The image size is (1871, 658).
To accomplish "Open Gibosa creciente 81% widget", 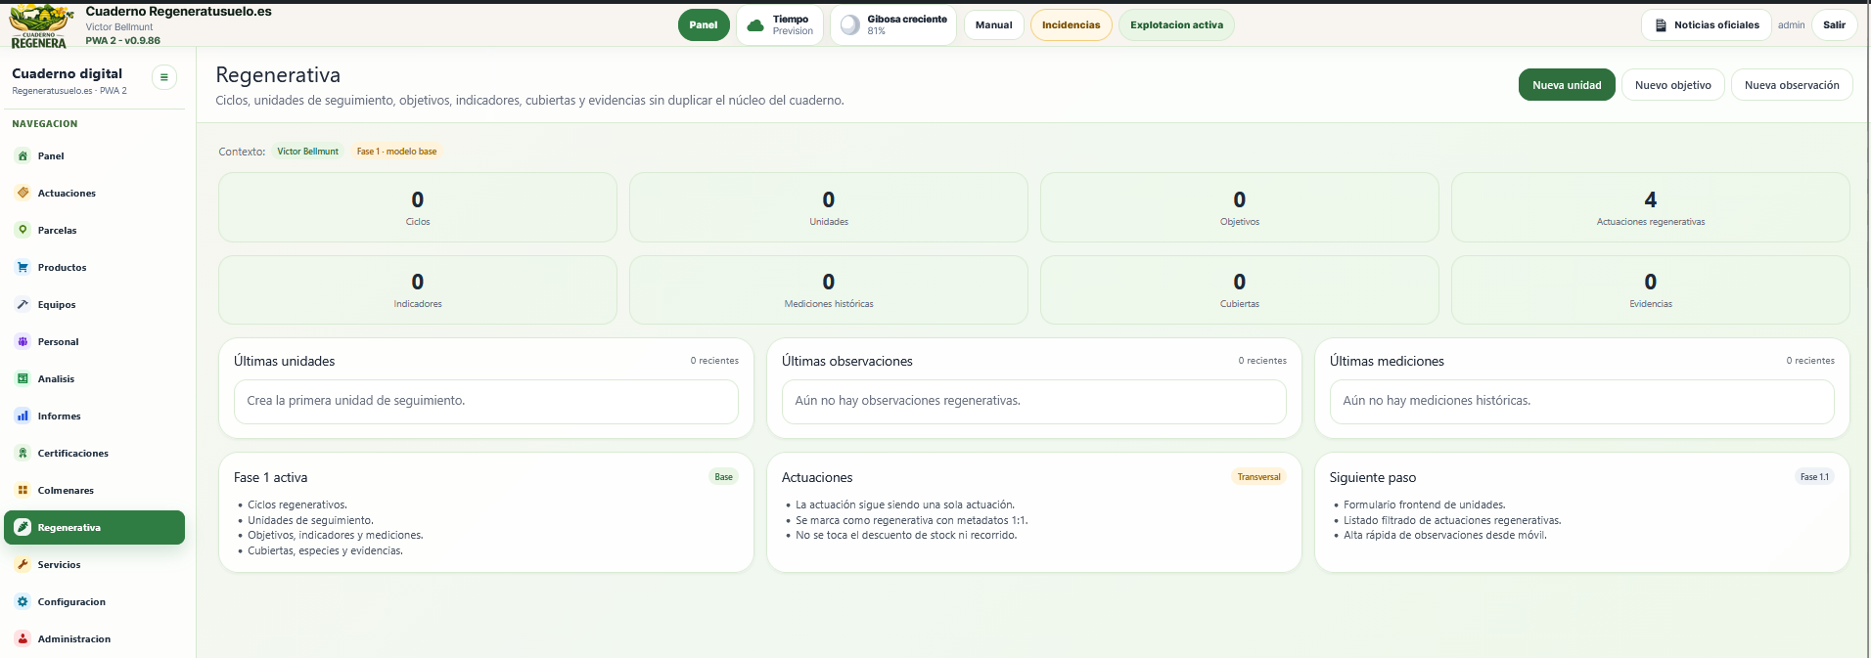I will (893, 25).
